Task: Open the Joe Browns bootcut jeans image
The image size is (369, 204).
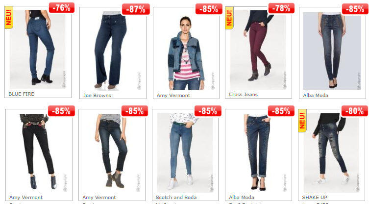Action: point(113,51)
